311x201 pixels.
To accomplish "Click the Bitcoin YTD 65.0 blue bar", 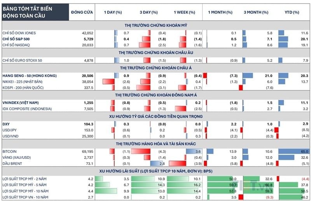I will (294, 152).
